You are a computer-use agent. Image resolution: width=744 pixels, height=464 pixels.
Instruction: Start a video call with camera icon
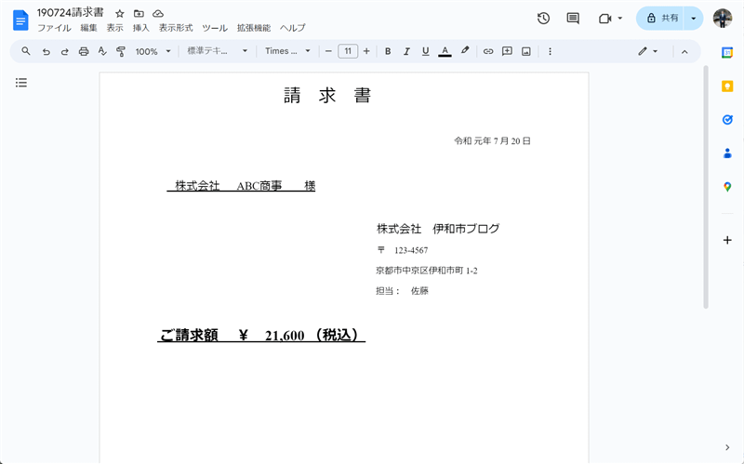click(604, 19)
